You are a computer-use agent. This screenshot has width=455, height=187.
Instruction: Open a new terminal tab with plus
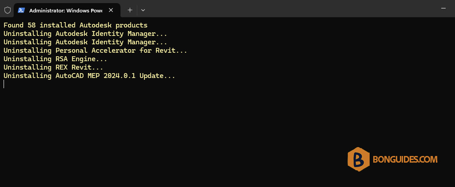pos(130,10)
